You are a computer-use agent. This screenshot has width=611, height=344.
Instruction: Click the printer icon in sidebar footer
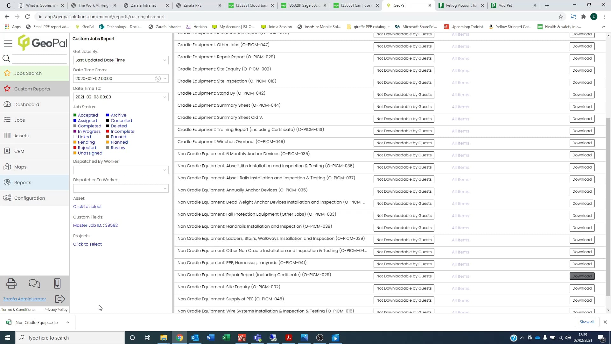click(11, 283)
